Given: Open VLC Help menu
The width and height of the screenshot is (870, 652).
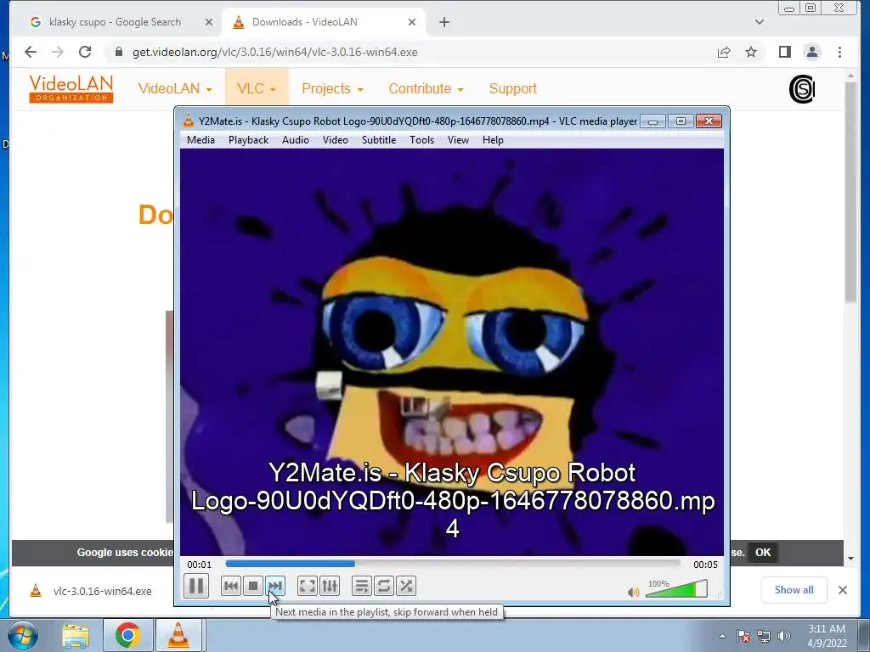Looking at the screenshot, I should [x=493, y=140].
